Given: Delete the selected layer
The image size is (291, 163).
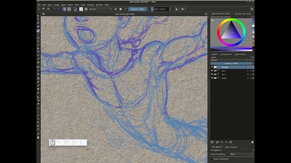Looking at the screenshot, I should [252, 142].
